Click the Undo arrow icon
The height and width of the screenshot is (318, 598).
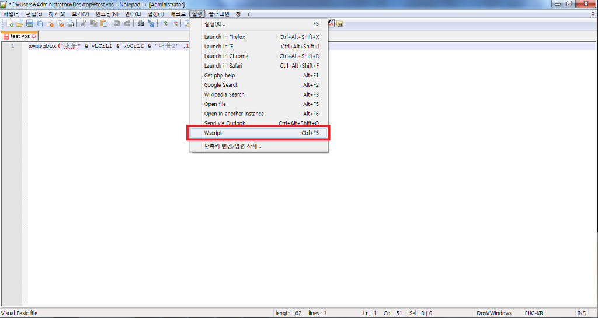point(117,23)
